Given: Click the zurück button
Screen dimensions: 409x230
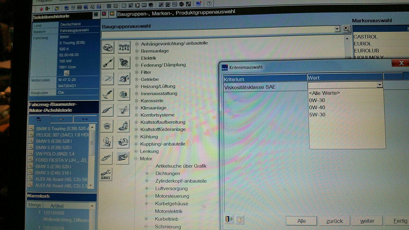Looking at the screenshot, I should click(334, 221).
